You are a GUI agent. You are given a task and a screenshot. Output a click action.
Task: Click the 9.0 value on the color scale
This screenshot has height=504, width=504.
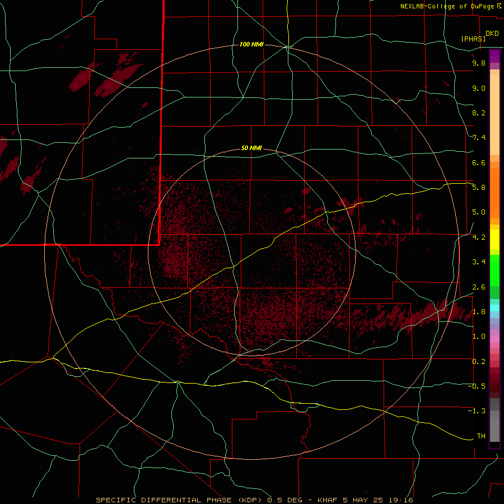(x=479, y=88)
